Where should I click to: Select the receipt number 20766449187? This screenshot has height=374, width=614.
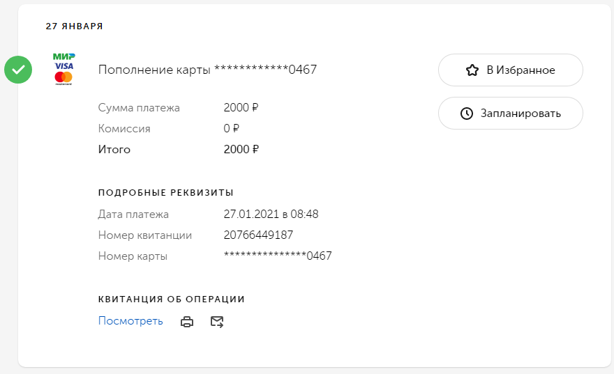[x=258, y=235]
